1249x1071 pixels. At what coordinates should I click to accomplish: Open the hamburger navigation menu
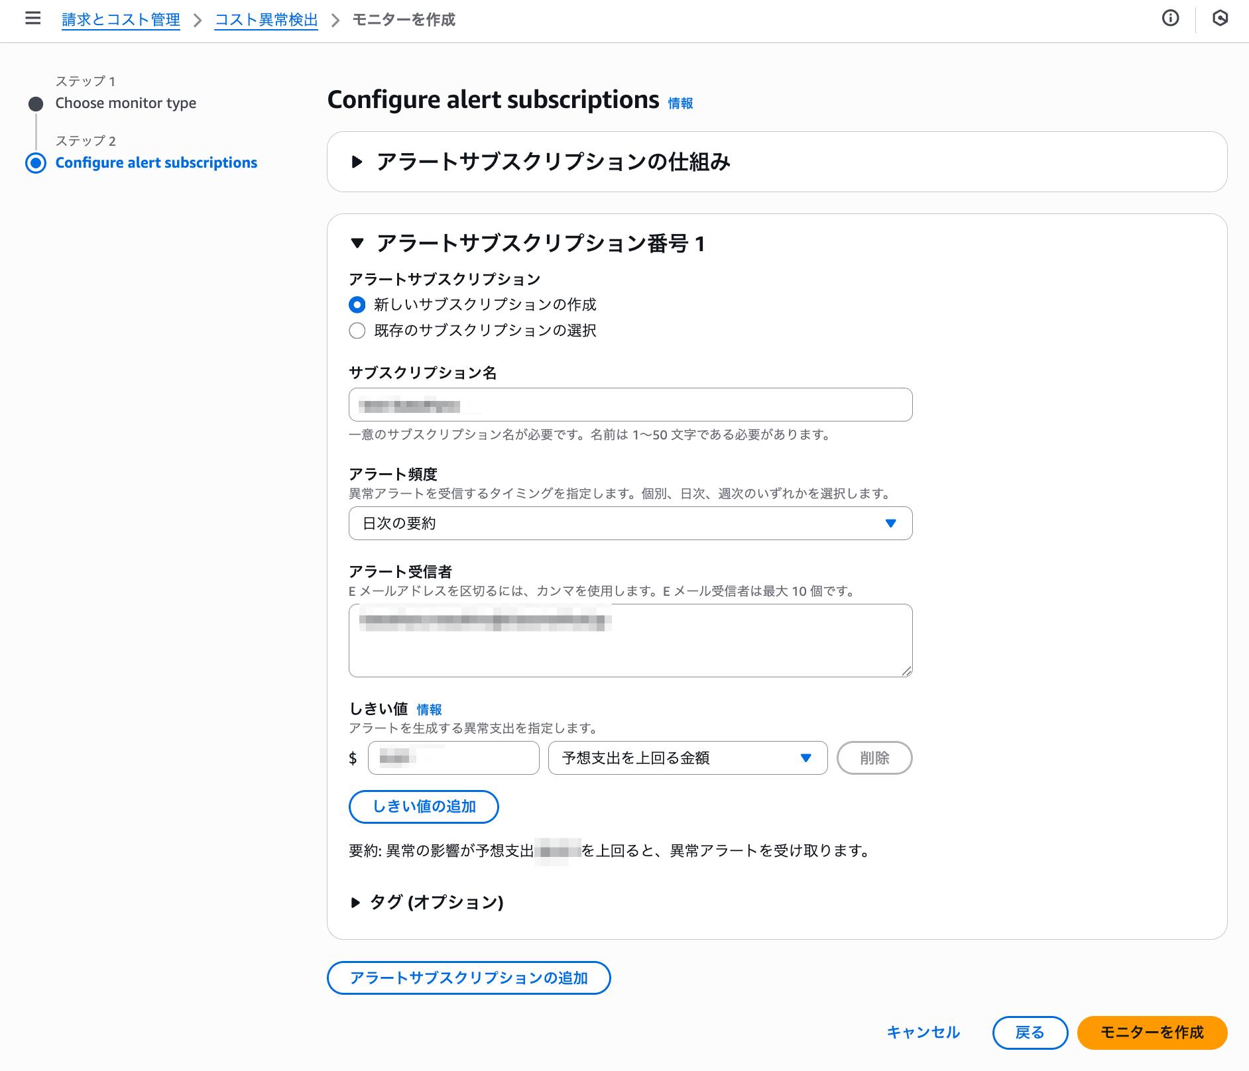(32, 19)
